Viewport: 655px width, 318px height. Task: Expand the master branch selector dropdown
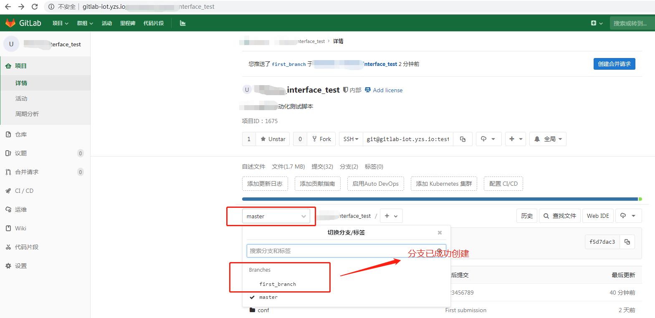pos(276,216)
